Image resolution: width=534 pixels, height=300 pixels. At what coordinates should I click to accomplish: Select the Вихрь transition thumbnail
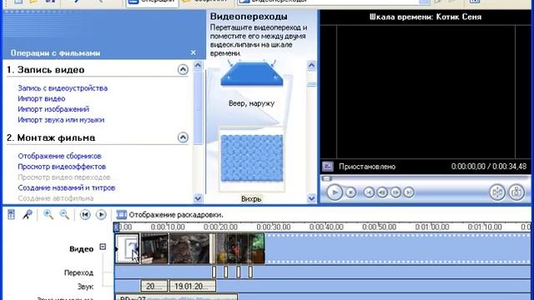252,158
